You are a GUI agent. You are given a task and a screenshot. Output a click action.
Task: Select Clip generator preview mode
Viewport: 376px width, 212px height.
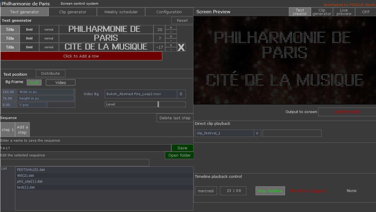pyautogui.click(x=322, y=12)
